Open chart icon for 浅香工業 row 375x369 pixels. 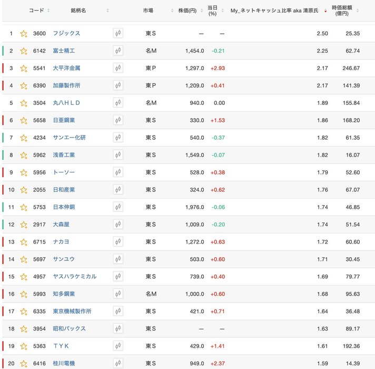point(118,155)
